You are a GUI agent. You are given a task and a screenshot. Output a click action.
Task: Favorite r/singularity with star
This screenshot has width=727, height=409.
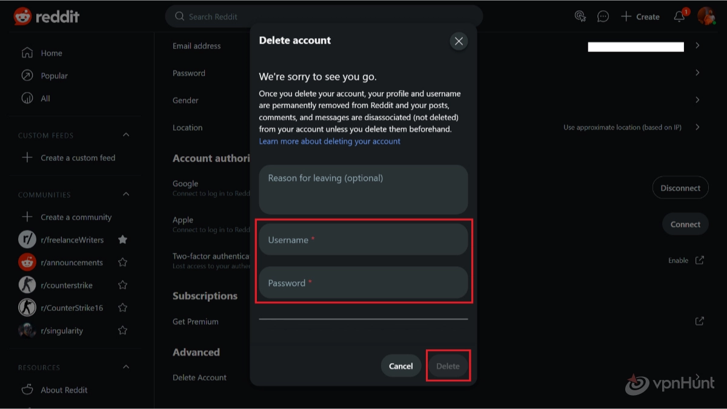122,330
